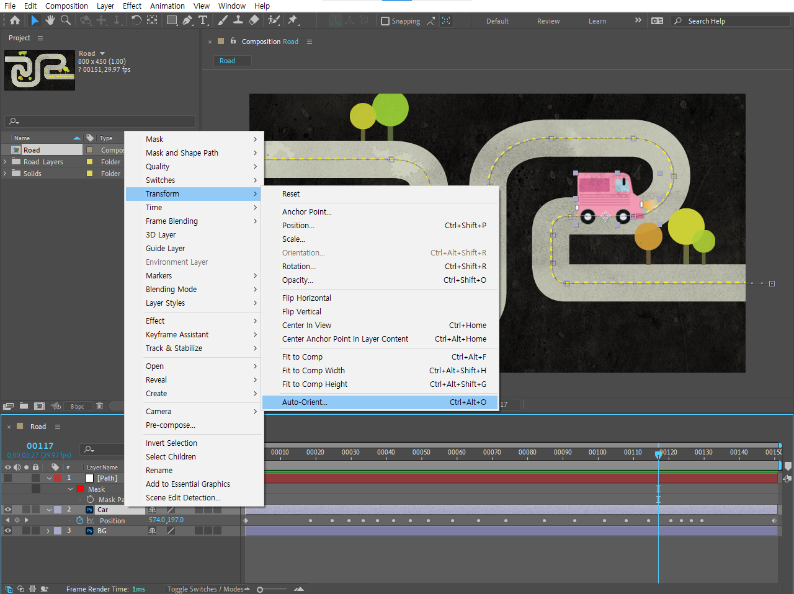Toggle composition viewer lock icon
The width and height of the screenshot is (794, 594).
pyautogui.click(x=233, y=42)
